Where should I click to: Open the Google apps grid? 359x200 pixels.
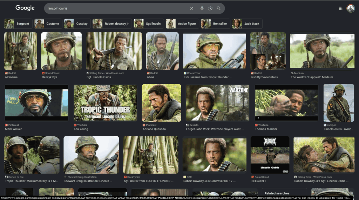pos(340,8)
